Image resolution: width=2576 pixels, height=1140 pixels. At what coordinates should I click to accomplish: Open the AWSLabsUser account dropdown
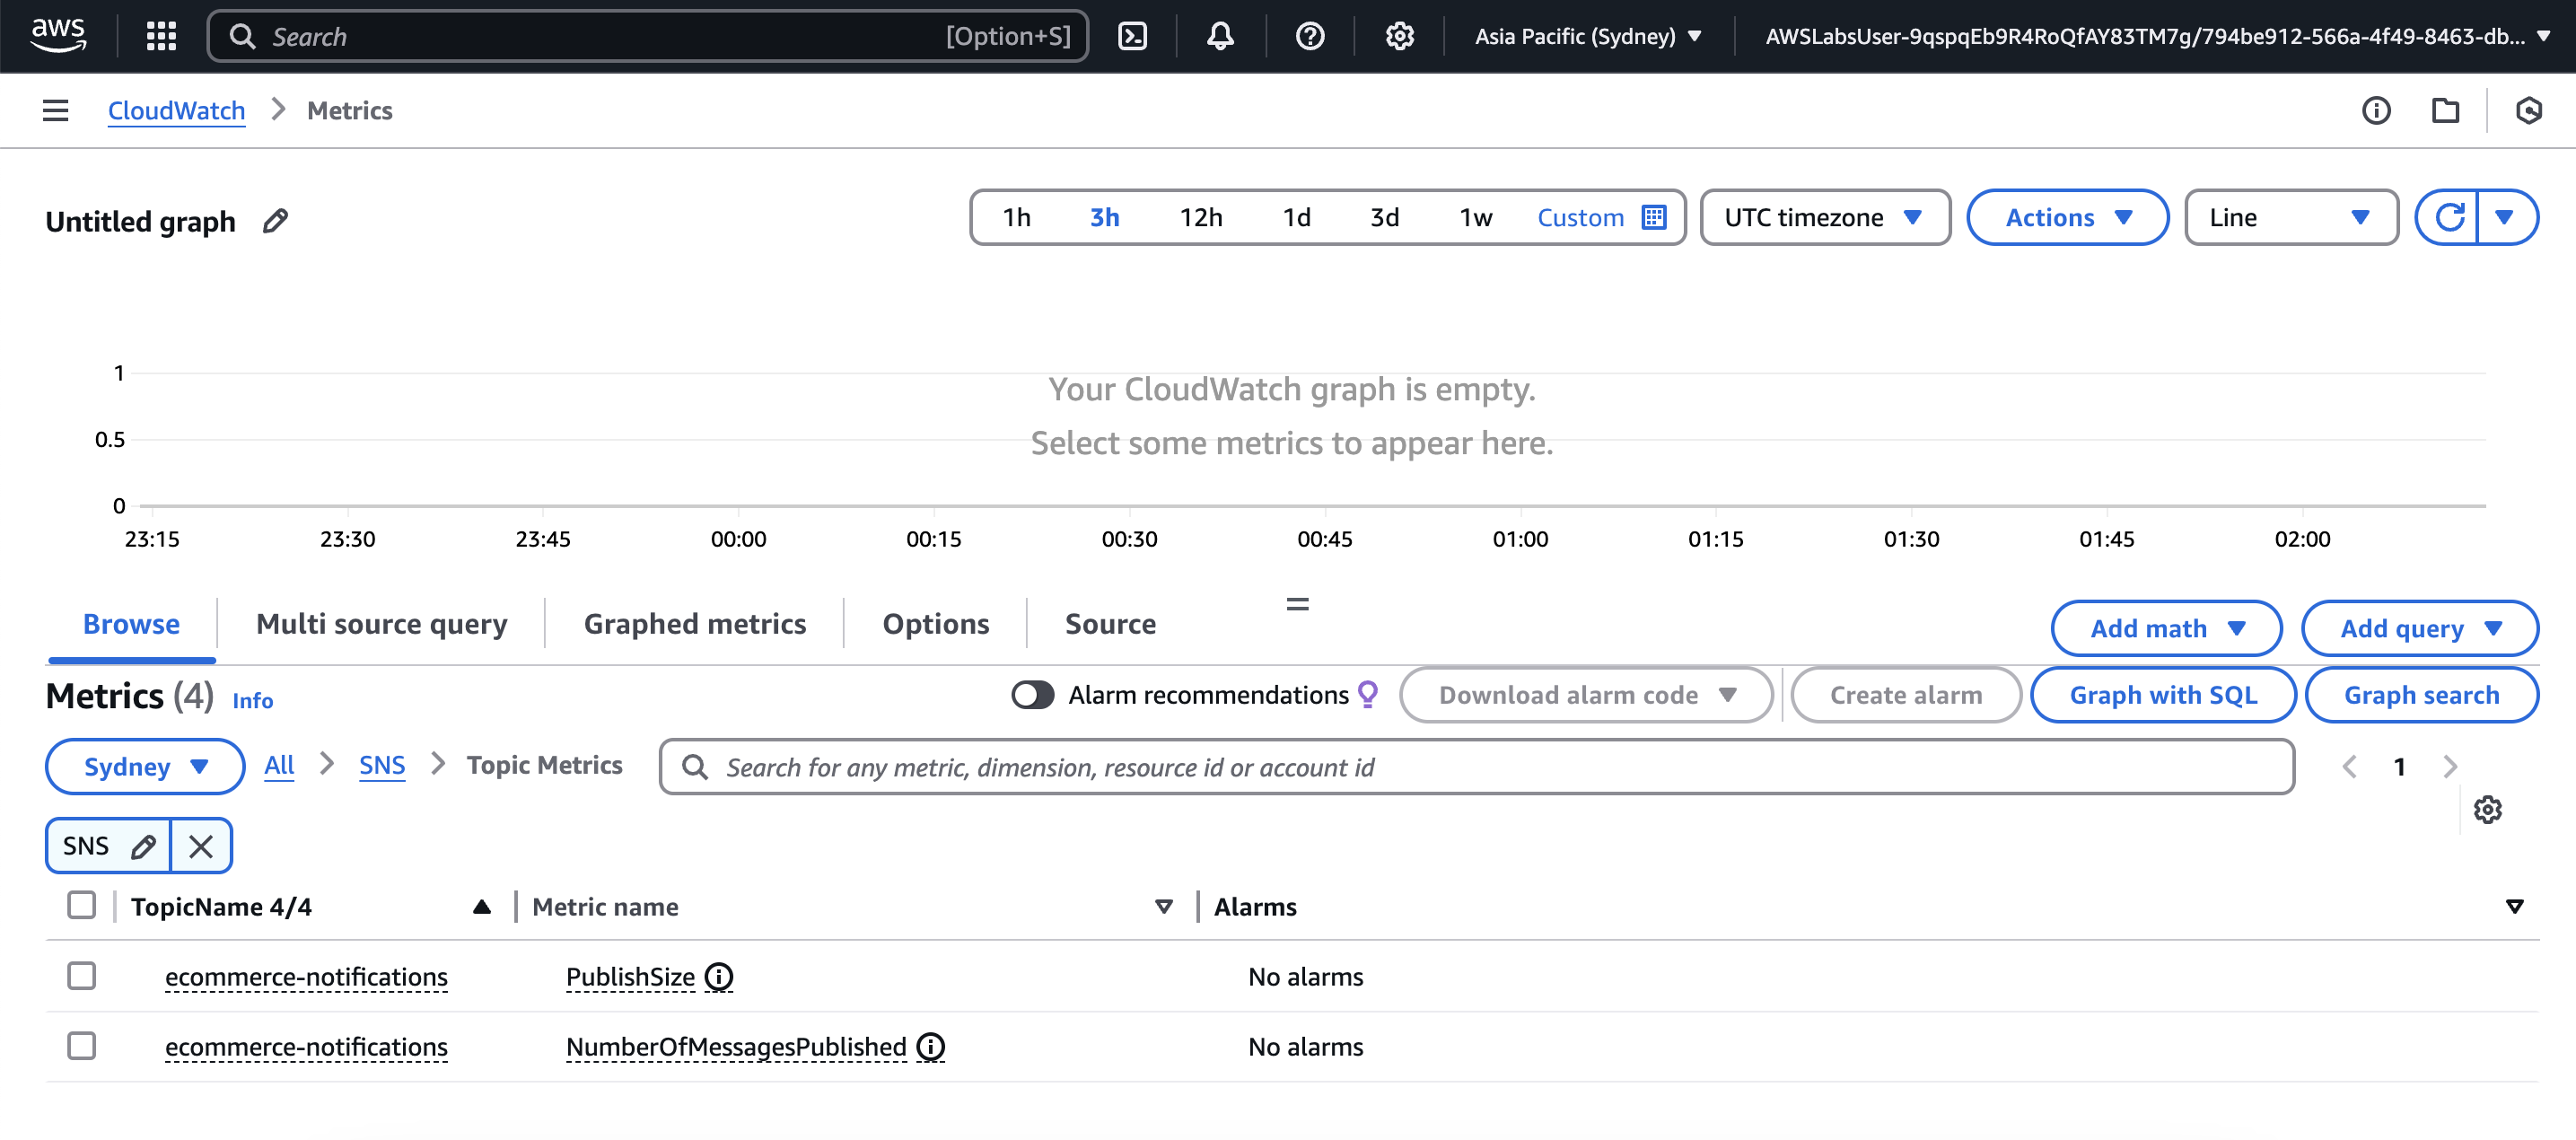(2158, 36)
